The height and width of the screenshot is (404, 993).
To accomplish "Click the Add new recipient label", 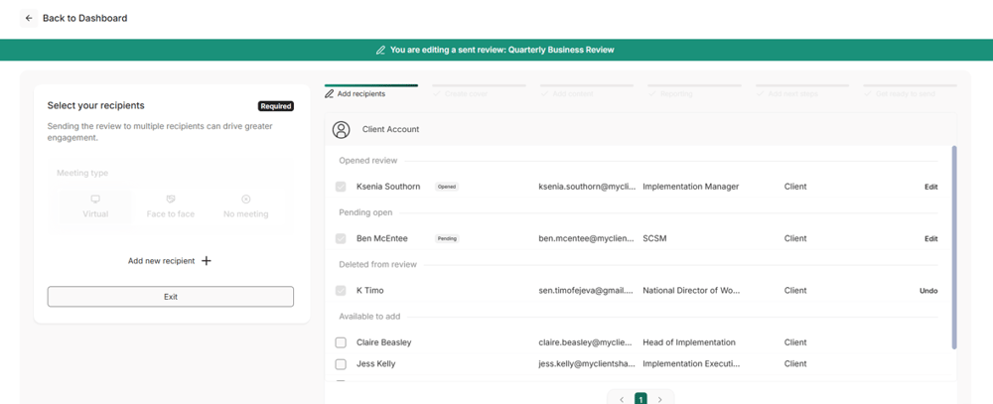I will click(162, 261).
